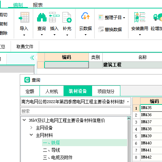Expand the 主网设备 tree node
The width and height of the screenshot is (162, 162).
(31, 128)
